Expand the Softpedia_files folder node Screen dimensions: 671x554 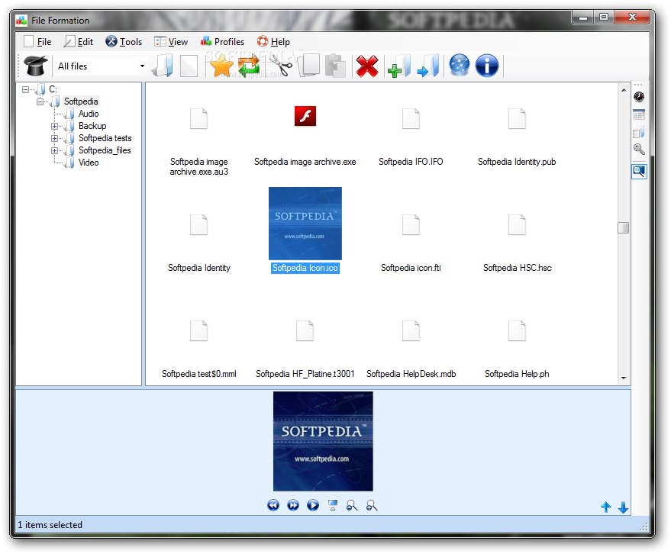tap(54, 150)
